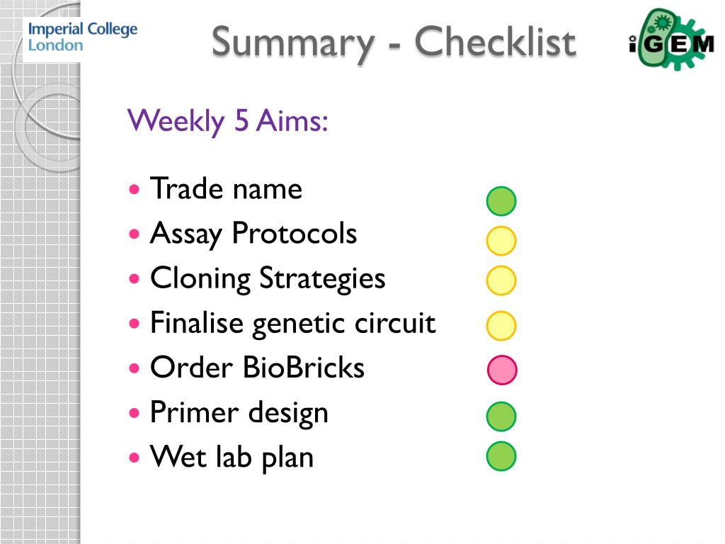Select the green circle beside Wet lab plan
Screen dimensions: 725x544
501,456
